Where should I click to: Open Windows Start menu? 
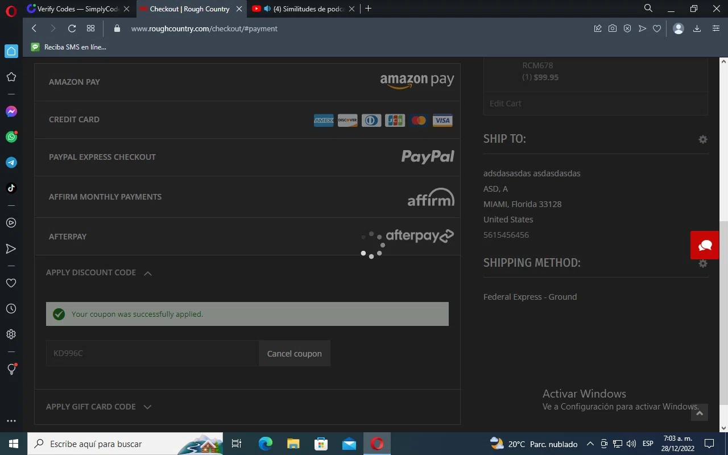[x=14, y=444]
